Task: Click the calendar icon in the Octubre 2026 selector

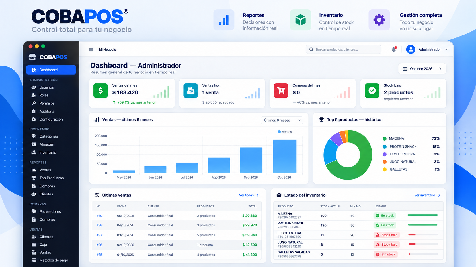Action: 405,69
